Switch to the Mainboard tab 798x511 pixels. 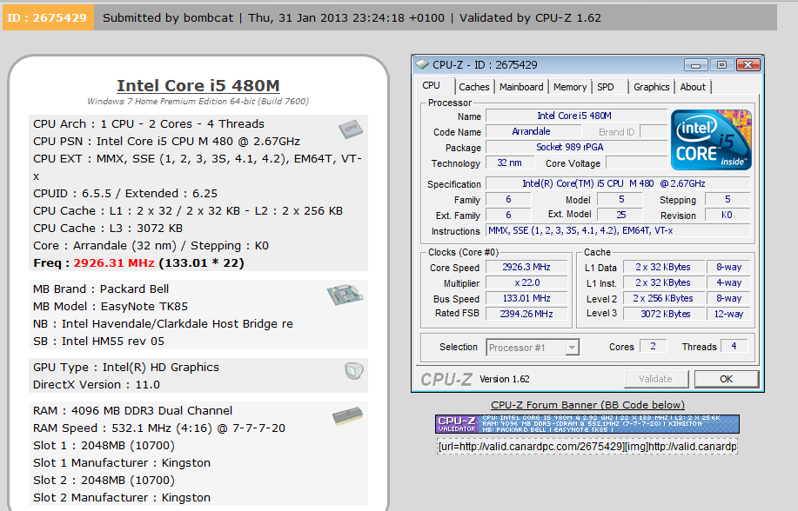pyautogui.click(x=521, y=87)
